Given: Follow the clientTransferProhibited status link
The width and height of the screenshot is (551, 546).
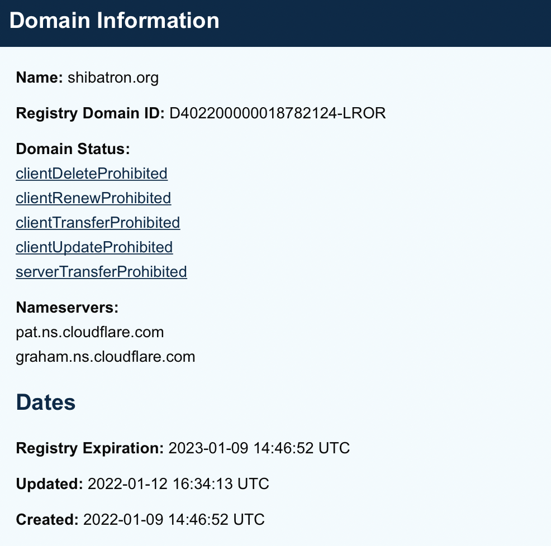Looking at the screenshot, I should coord(98,223).
